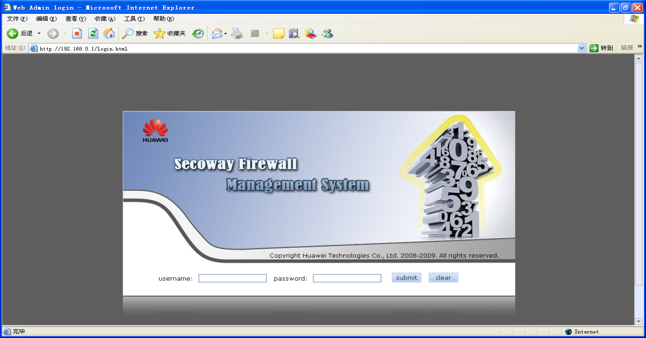Click the Internet zone globe in status bar
The height and width of the screenshot is (338, 646).
[x=568, y=332]
